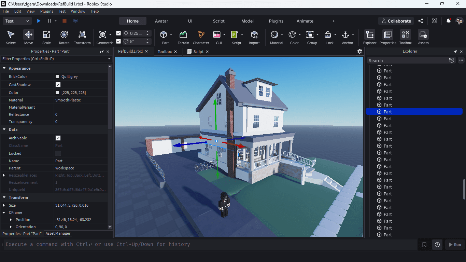Collapse the Data section
466x262 pixels.
pos(4,129)
